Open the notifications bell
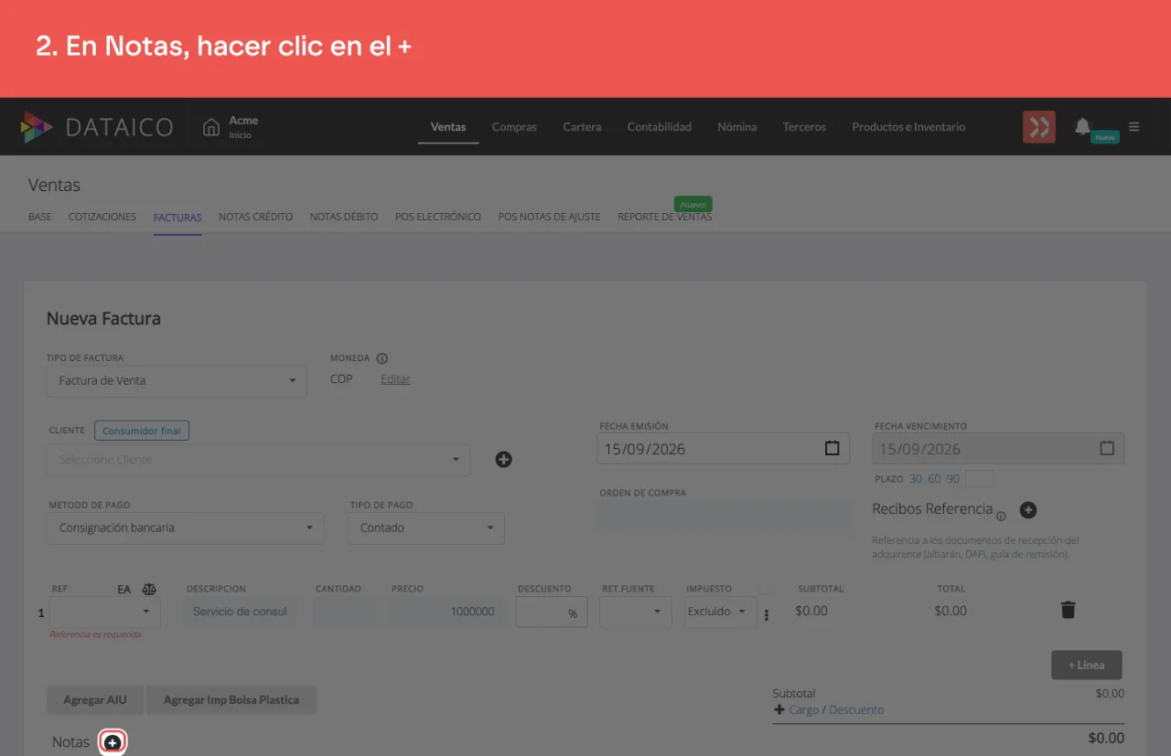This screenshot has width=1171, height=756. tap(1082, 126)
